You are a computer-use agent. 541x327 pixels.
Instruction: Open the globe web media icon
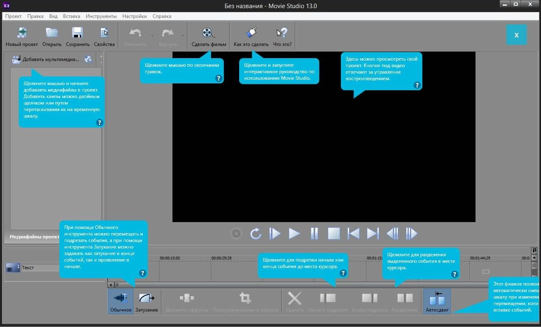[x=88, y=59]
